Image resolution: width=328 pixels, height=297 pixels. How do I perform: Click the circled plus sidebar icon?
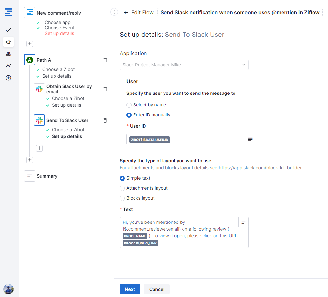tap(8, 78)
